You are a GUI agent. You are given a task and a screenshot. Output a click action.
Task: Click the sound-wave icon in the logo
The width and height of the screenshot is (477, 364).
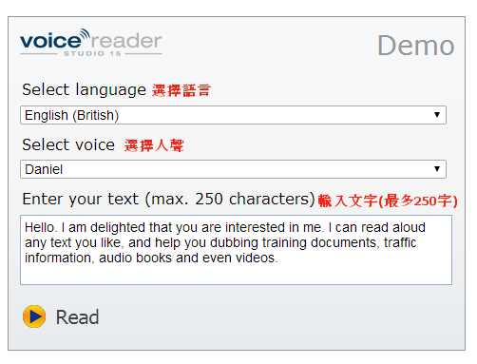click(85, 34)
